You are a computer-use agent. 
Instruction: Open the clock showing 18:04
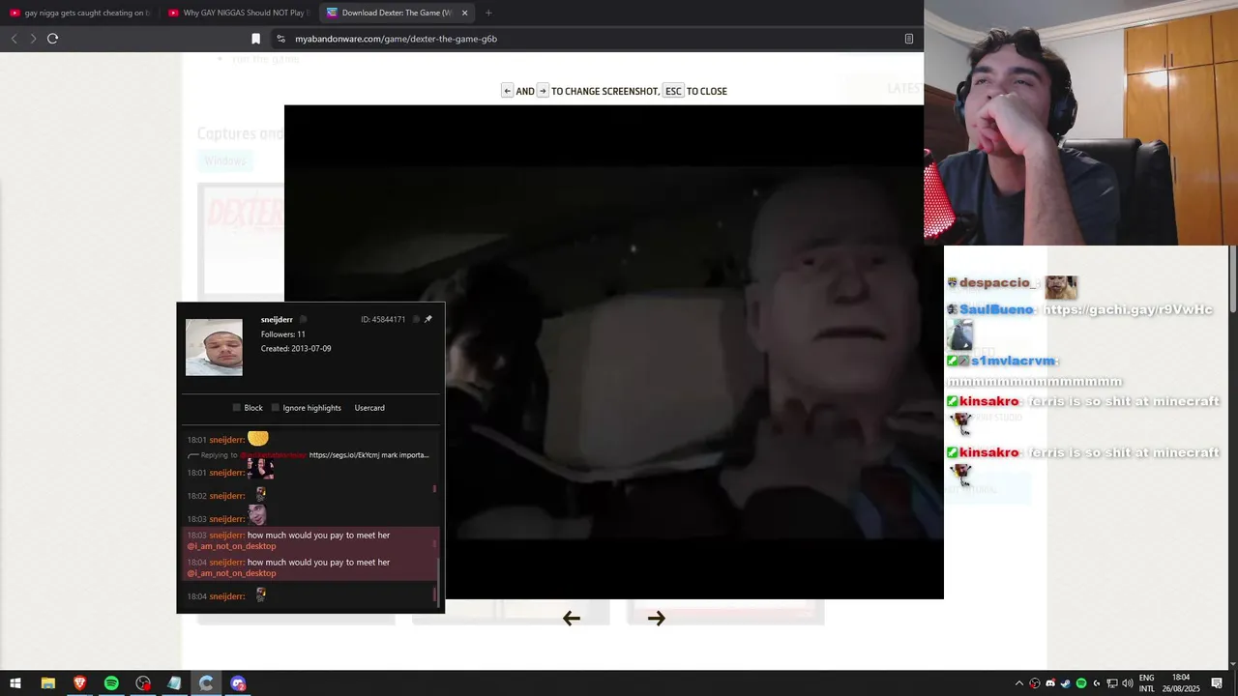click(x=1181, y=683)
